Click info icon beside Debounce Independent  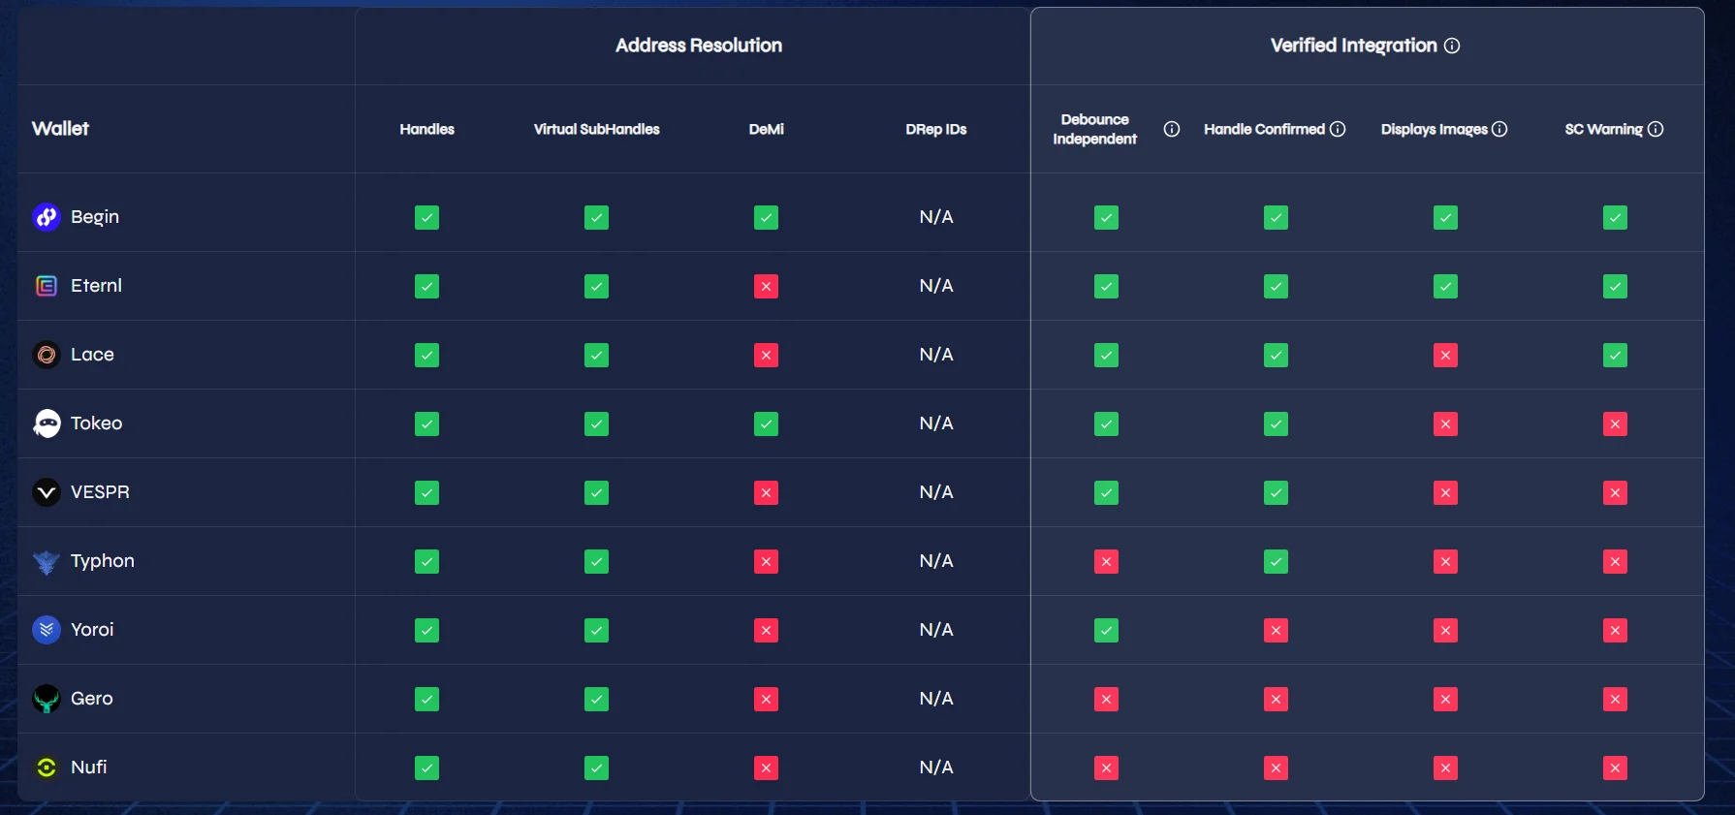click(x=1172, y=129)
